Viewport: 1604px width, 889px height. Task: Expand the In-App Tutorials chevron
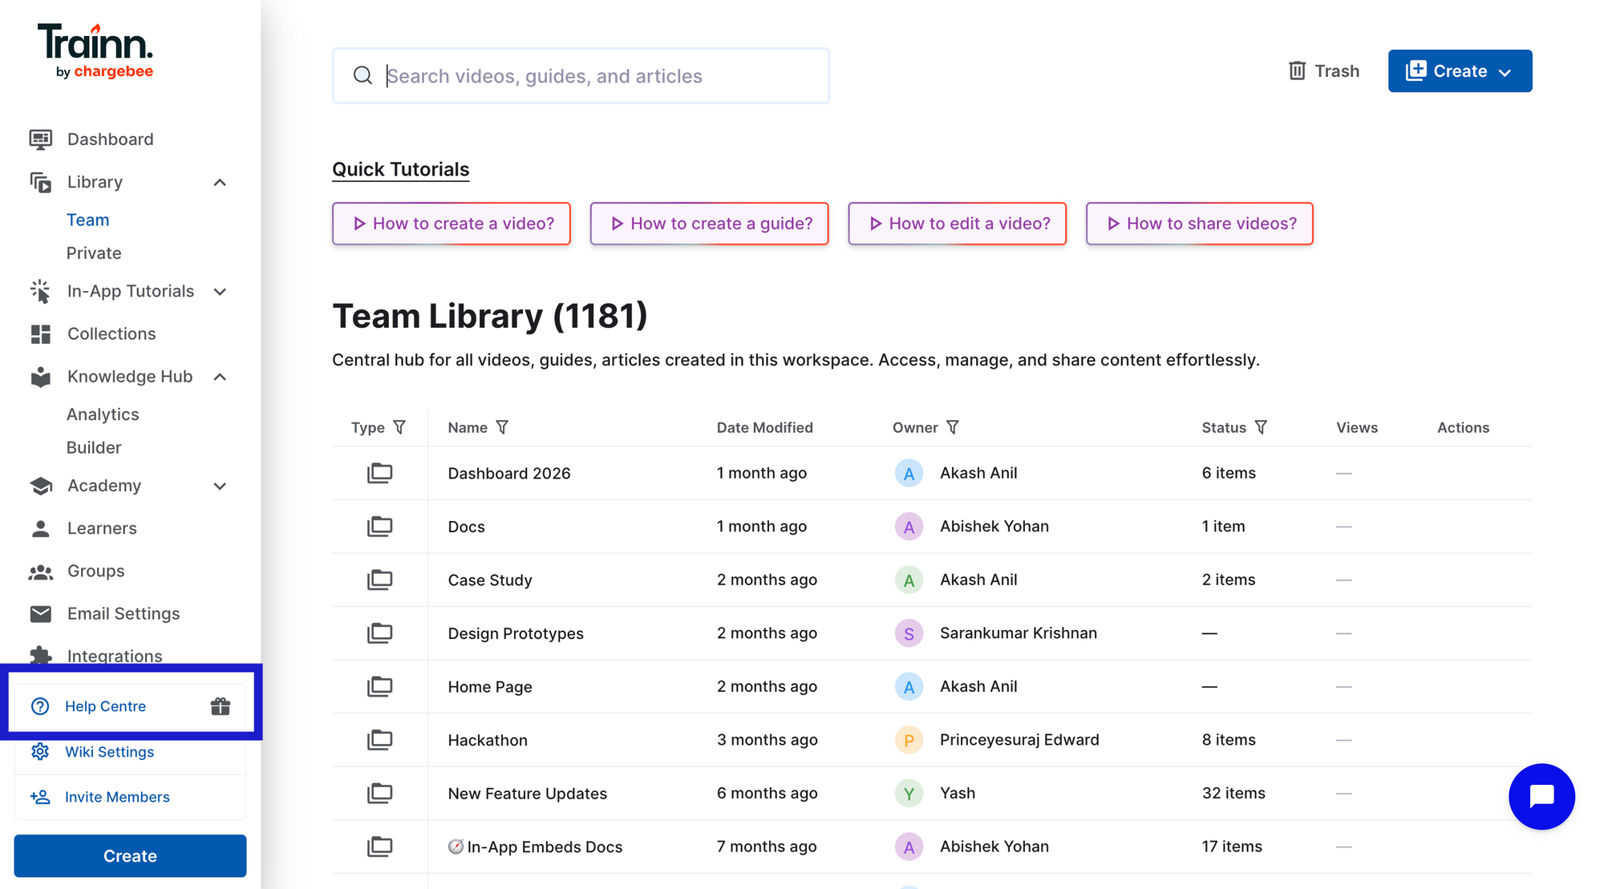pyautogui.click(x=220, y=292)
